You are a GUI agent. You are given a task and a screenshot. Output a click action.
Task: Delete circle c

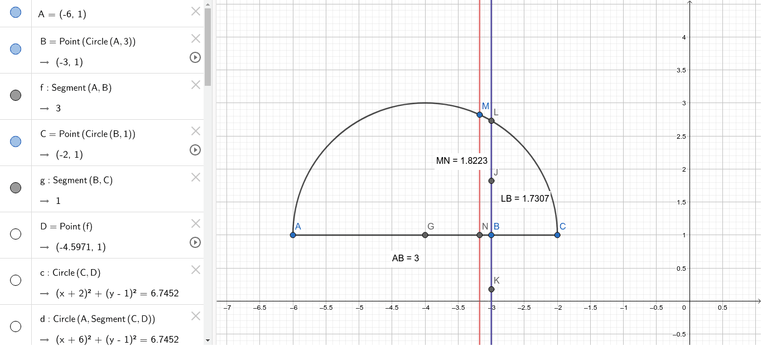pyautogui.click(x=195, y=270)
